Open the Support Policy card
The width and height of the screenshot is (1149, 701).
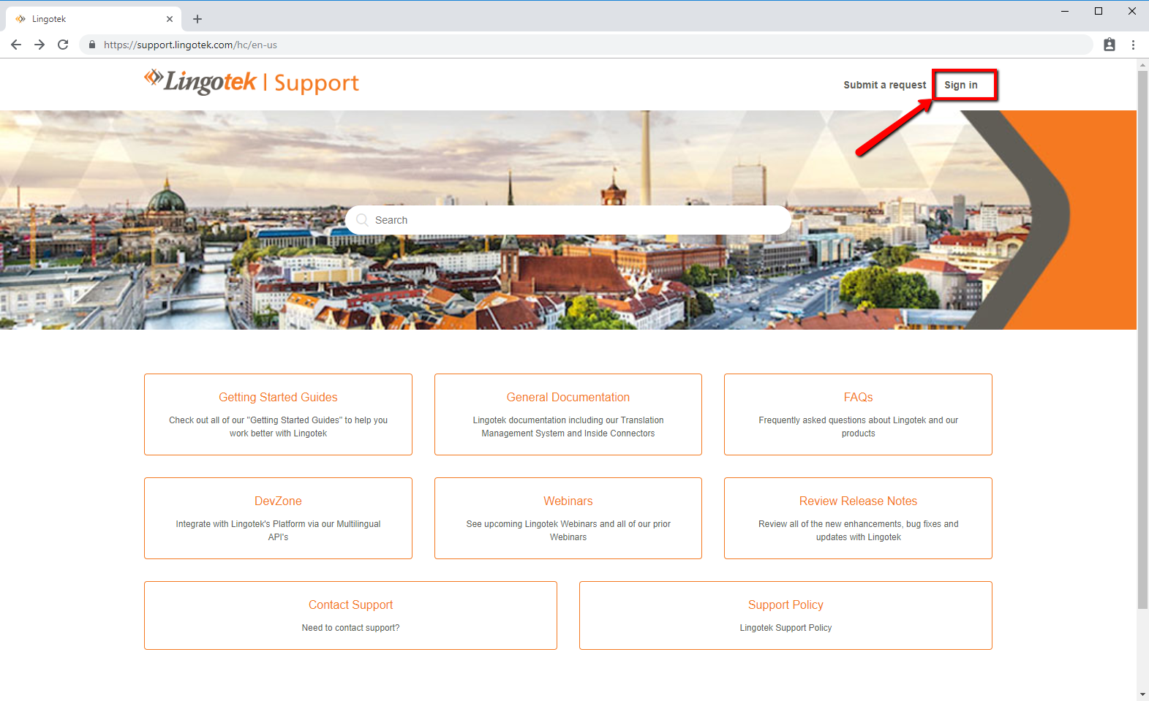786,615
